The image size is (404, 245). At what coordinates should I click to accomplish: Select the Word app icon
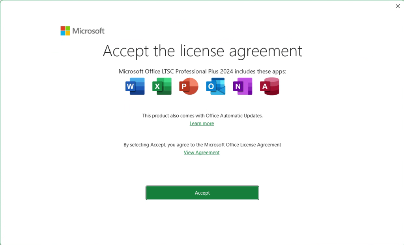point(135,86)
